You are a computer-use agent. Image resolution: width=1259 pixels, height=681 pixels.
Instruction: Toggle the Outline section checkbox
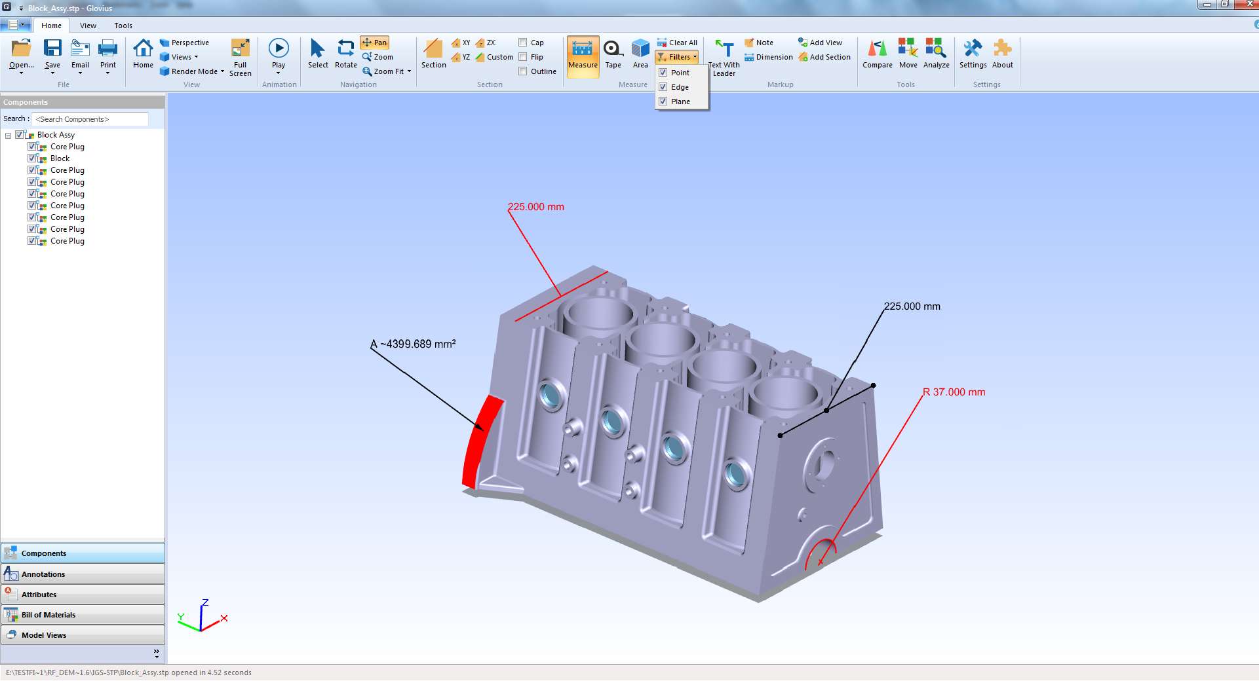(x=523, y=71)
